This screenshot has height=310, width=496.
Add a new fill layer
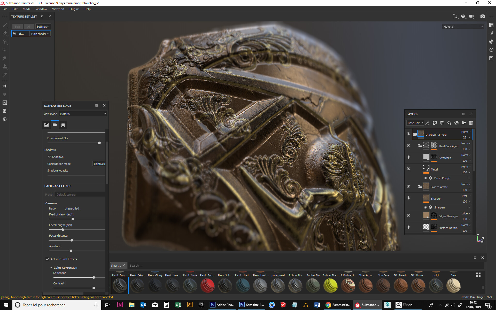pos(449,123)
